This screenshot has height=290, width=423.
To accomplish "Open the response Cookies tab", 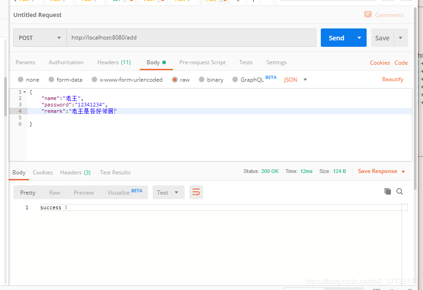I will [x=43, y=172].
